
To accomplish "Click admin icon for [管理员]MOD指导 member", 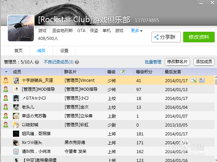I will pyautogui.click(x=6, y=89).
